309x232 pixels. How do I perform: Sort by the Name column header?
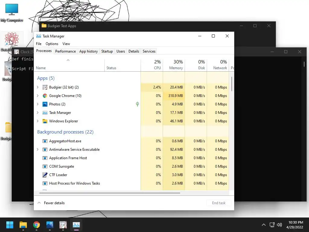pyautogui.click(x=69, y=65)
